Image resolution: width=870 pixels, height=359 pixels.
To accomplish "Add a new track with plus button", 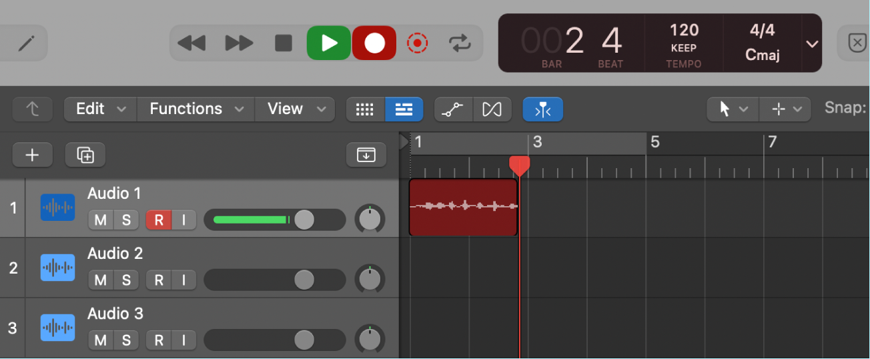I will pyautogui.click(x=32, y=155).
